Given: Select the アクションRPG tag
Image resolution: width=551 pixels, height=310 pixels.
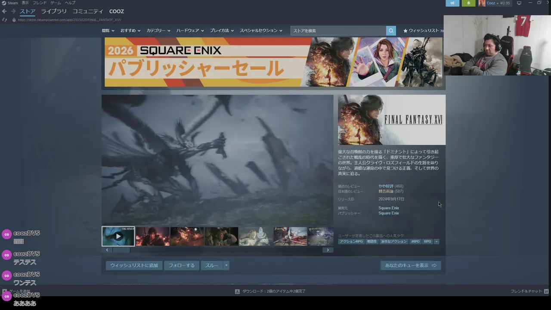Looking at the screenshot, I should point(351,242).
